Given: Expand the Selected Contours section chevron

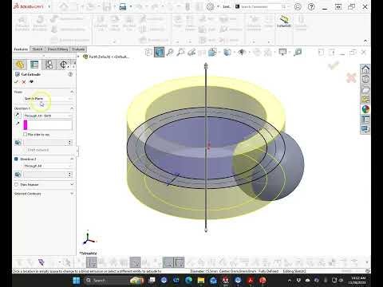Looking at the screenshot, I should coord(72,194).
